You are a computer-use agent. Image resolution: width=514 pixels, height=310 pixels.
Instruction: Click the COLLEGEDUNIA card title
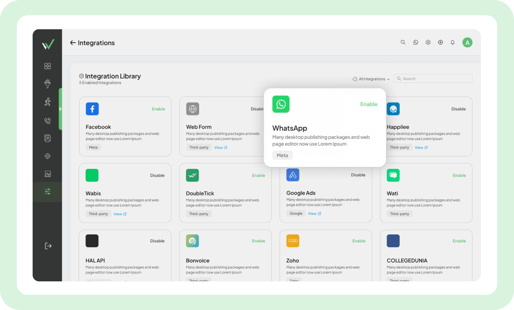pyautogui.click(x=407, y=261)
